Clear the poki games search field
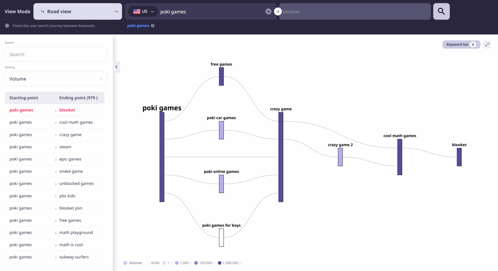498x271 pixels. click(x=268, y=11)
